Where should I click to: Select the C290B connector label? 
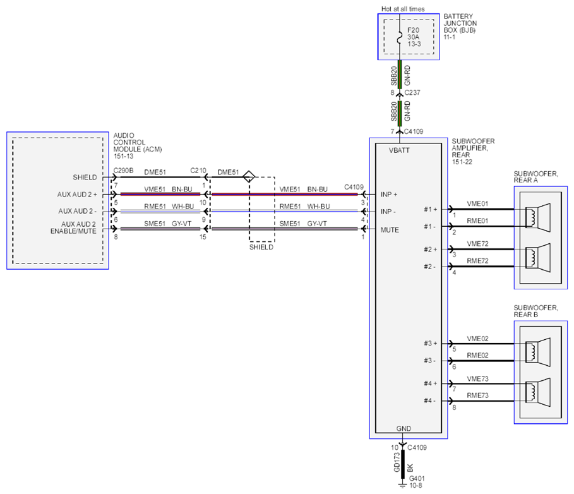point(123,171)
